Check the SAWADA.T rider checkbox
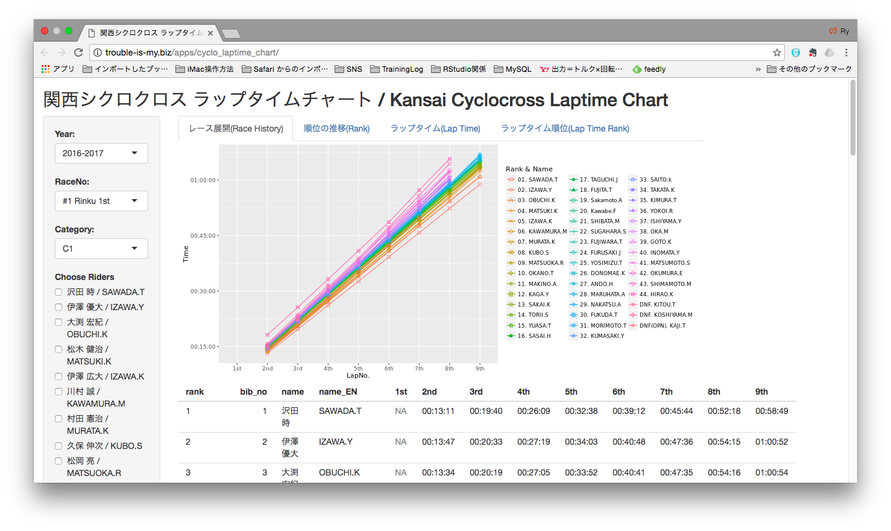 coord(58,292)
